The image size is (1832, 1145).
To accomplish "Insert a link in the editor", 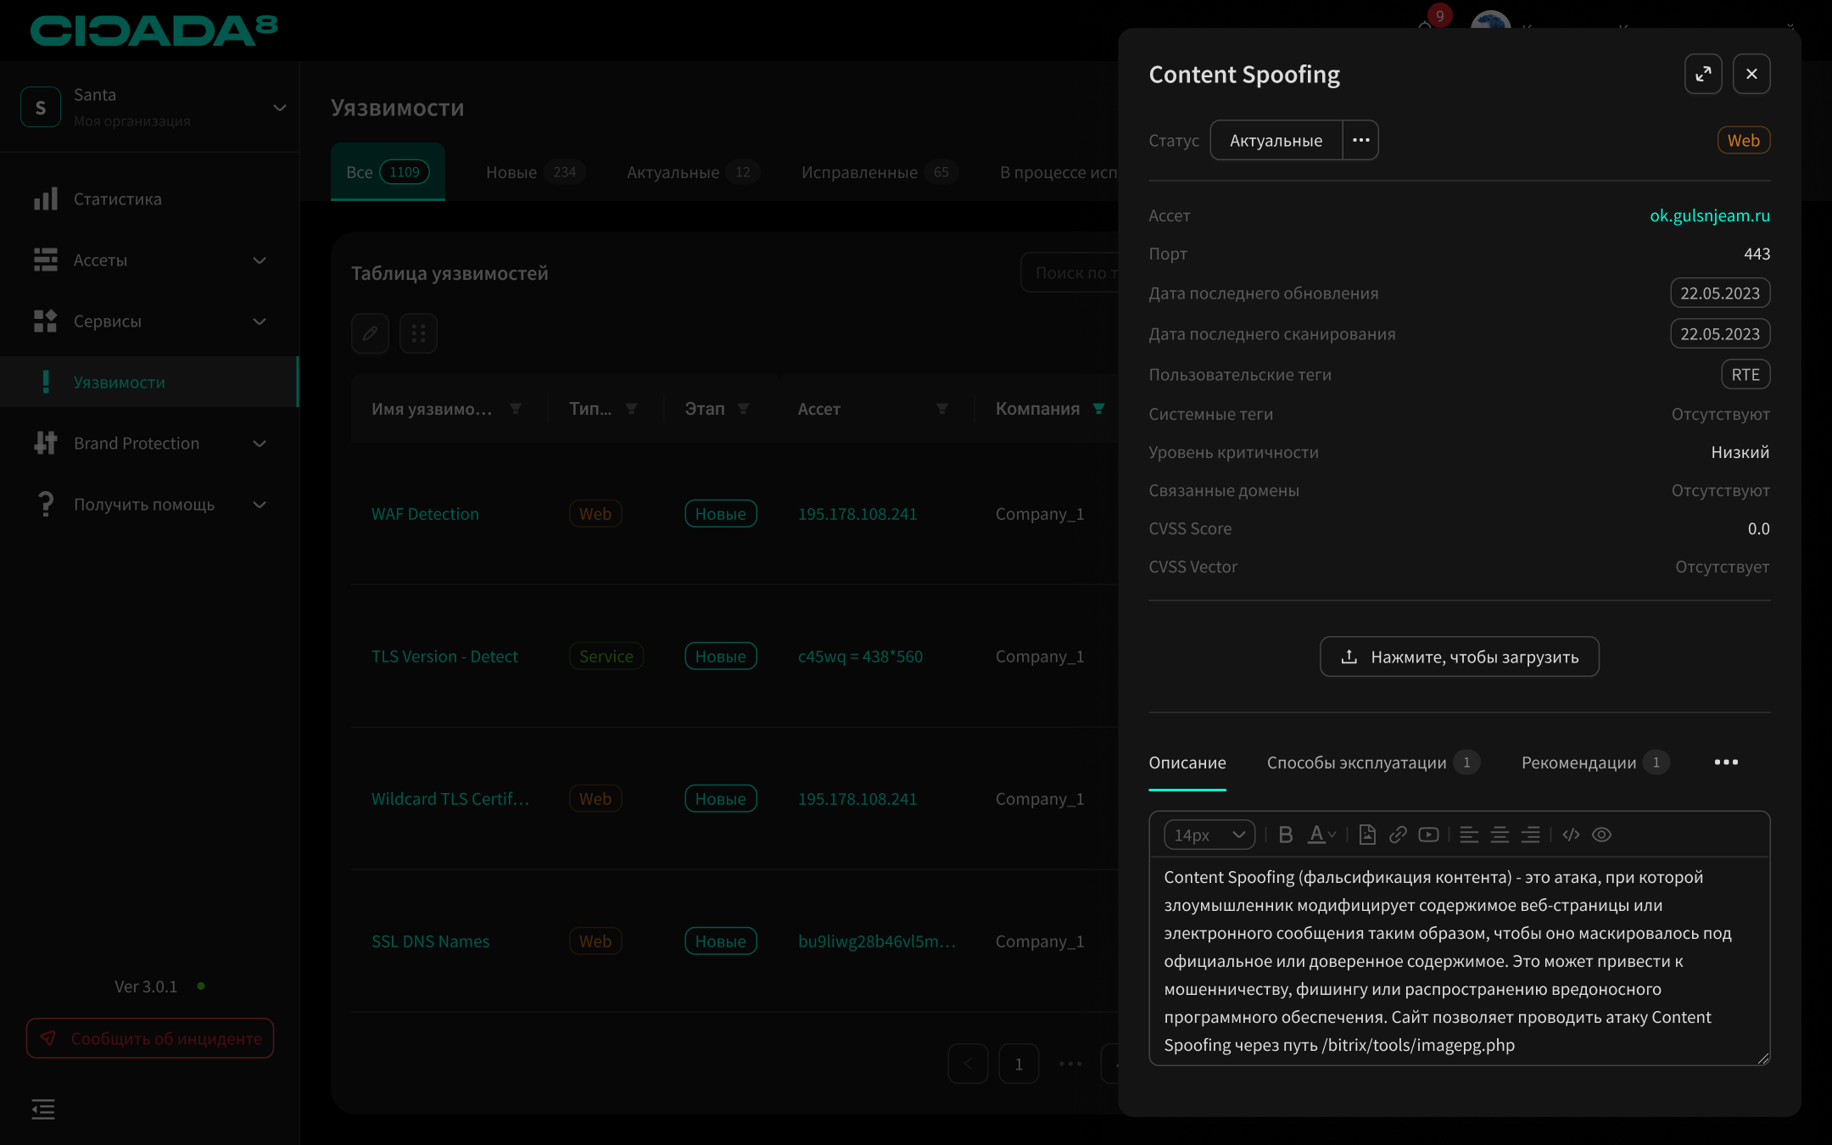I will (1398, 835).
